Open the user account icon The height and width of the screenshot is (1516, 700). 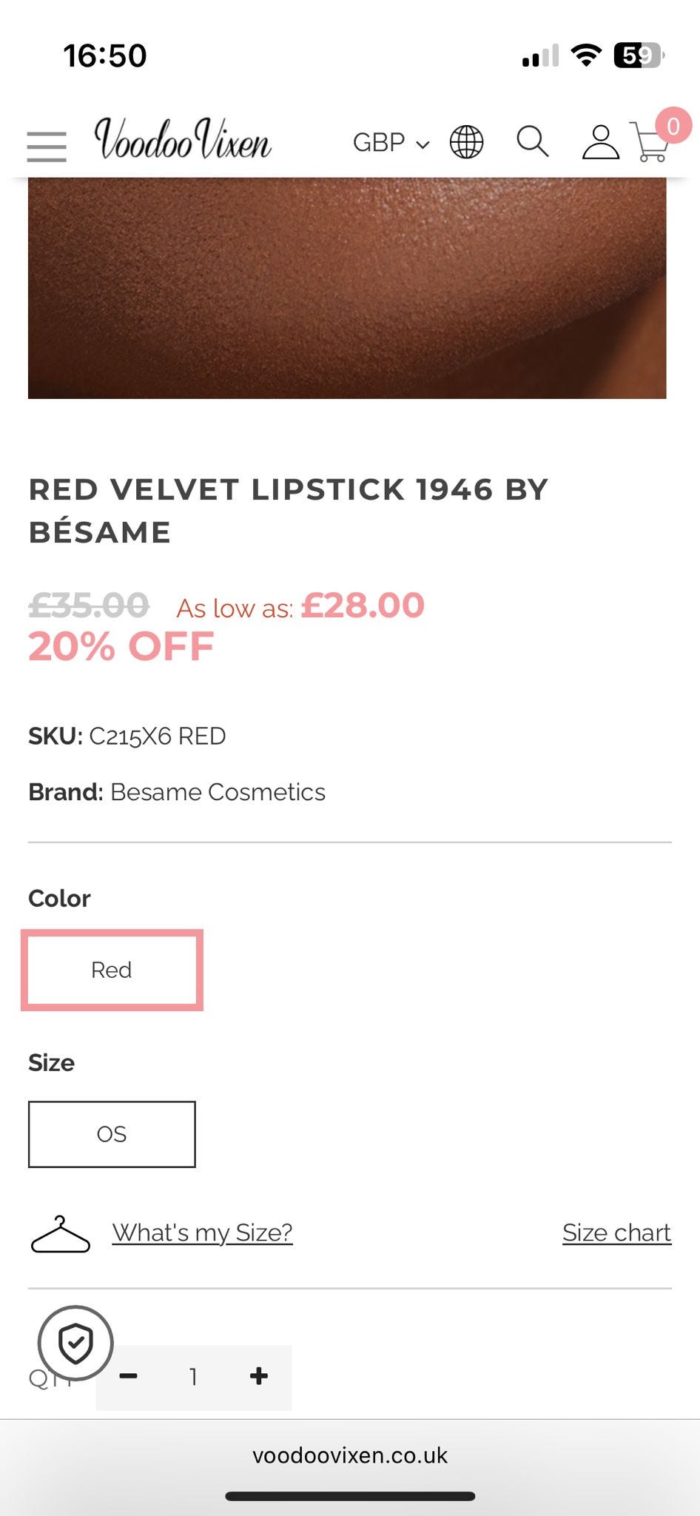pyautogui.click(x=600, y=142)
